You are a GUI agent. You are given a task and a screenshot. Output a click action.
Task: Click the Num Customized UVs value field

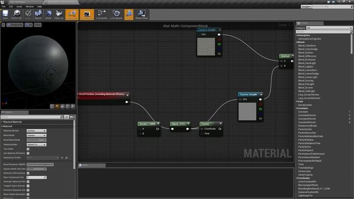tap(37, 177)
